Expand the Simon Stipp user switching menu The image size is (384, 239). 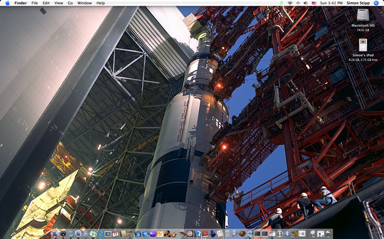click(358, 3)
